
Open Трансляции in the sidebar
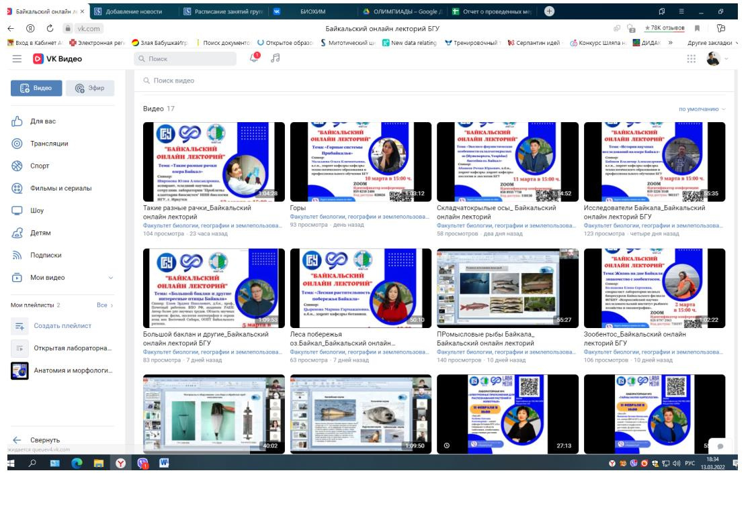click(48, 144)
